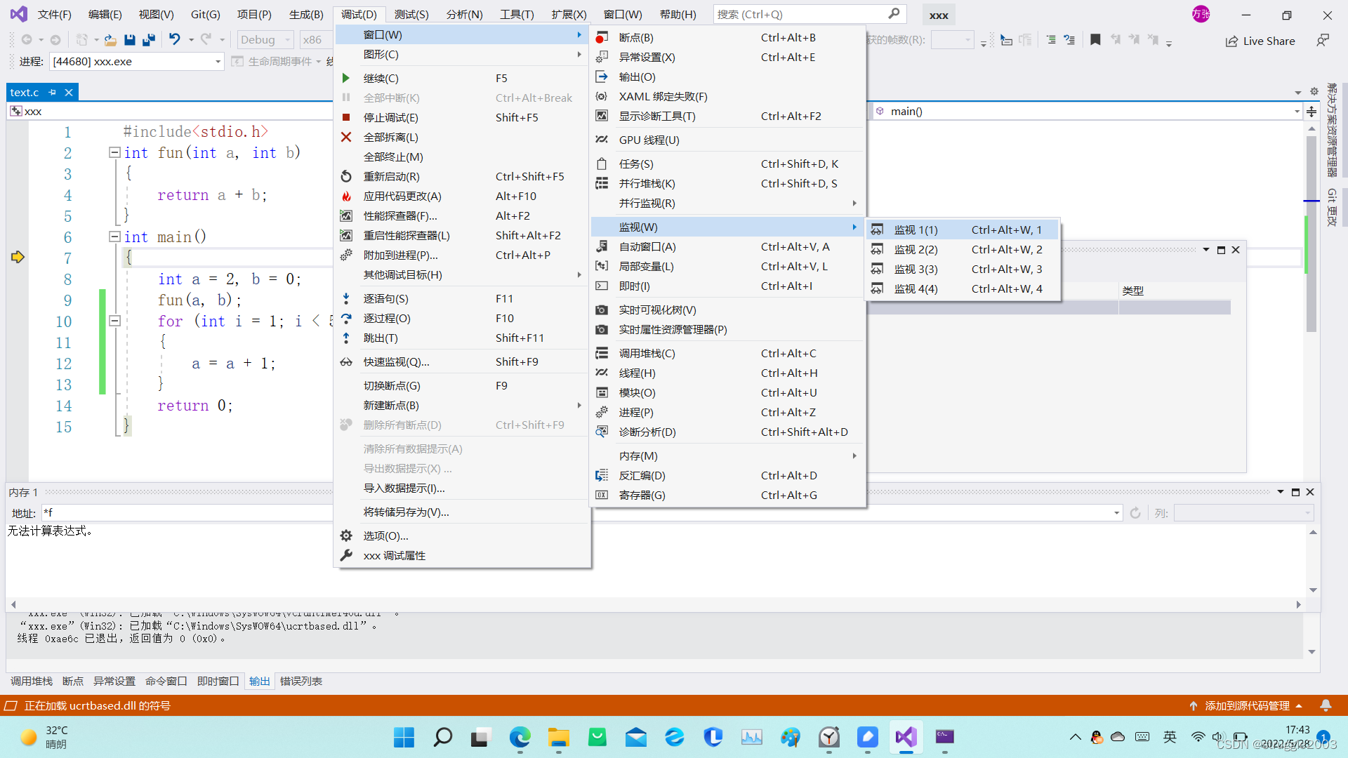Click the Step Into arrow icon
Viewport: 1348px width, 758px height.
[346, 298]
